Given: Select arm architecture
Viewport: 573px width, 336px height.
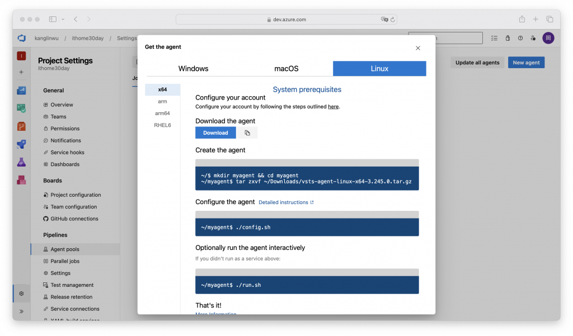Looking at the screenshot, I should point(163,102).
